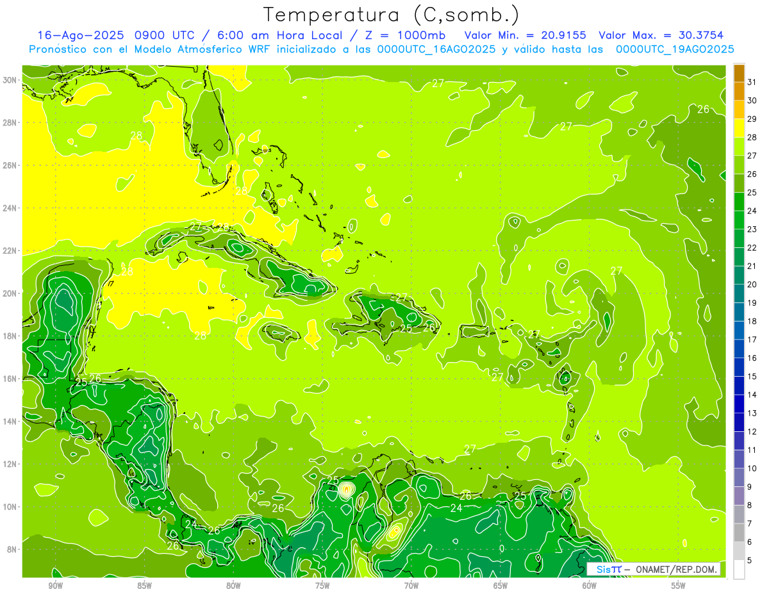This screenshot has width=769, height=594.
Task: Click the 12N latitude axis label
Action: [11, 464]
